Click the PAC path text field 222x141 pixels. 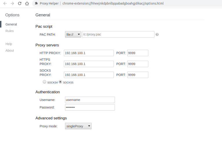click(x=118, y=34)
